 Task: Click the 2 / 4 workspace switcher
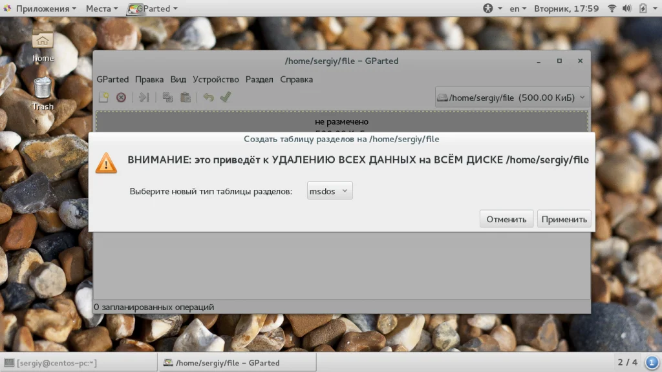[627, 362]
